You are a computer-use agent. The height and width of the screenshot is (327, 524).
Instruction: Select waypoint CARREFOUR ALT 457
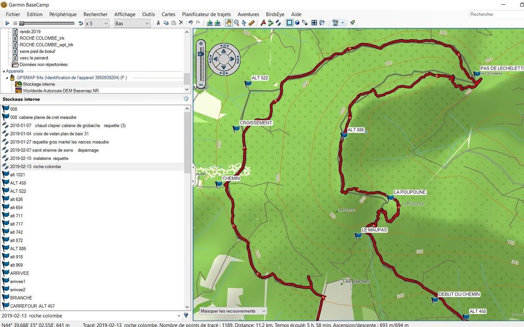coord(32,306)
